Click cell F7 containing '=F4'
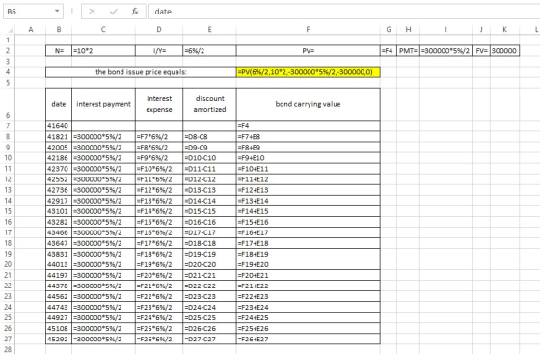The width and height of the screenshot is (540, 354). click(309, 125)
